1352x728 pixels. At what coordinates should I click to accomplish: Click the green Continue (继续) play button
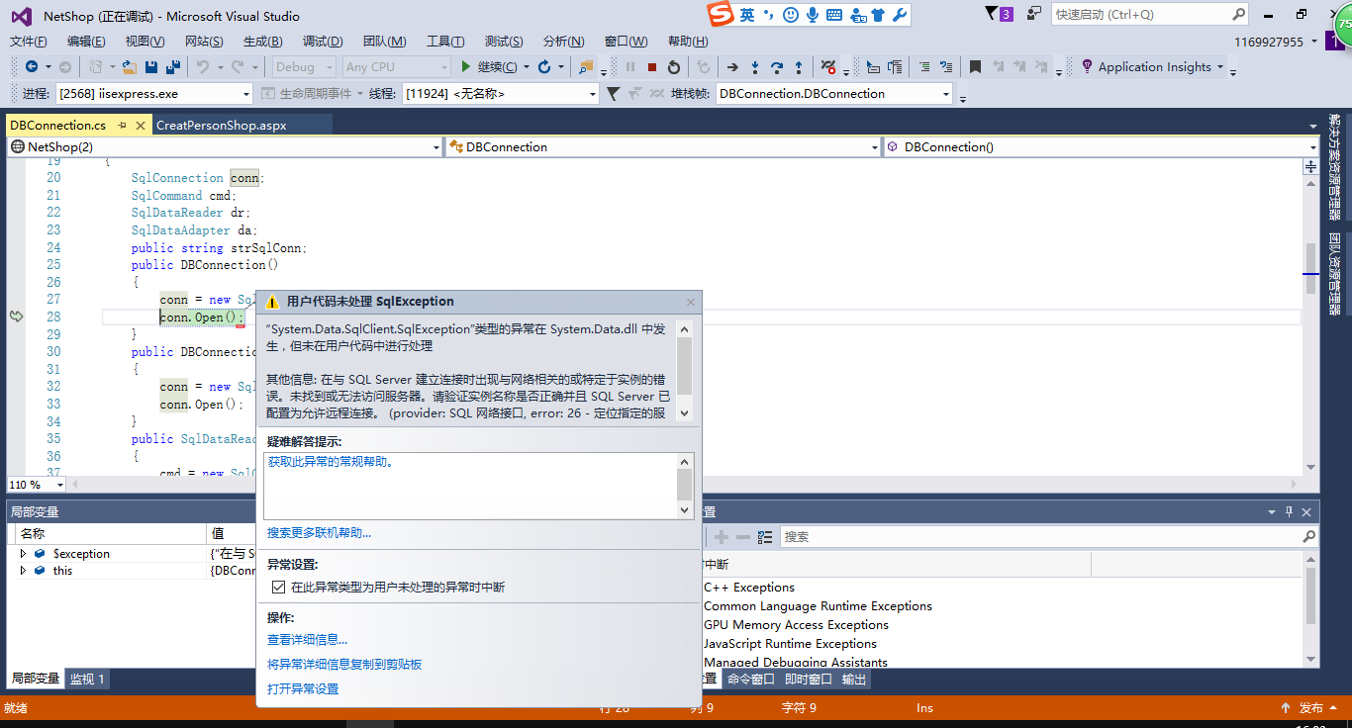[x=465, y=67]
